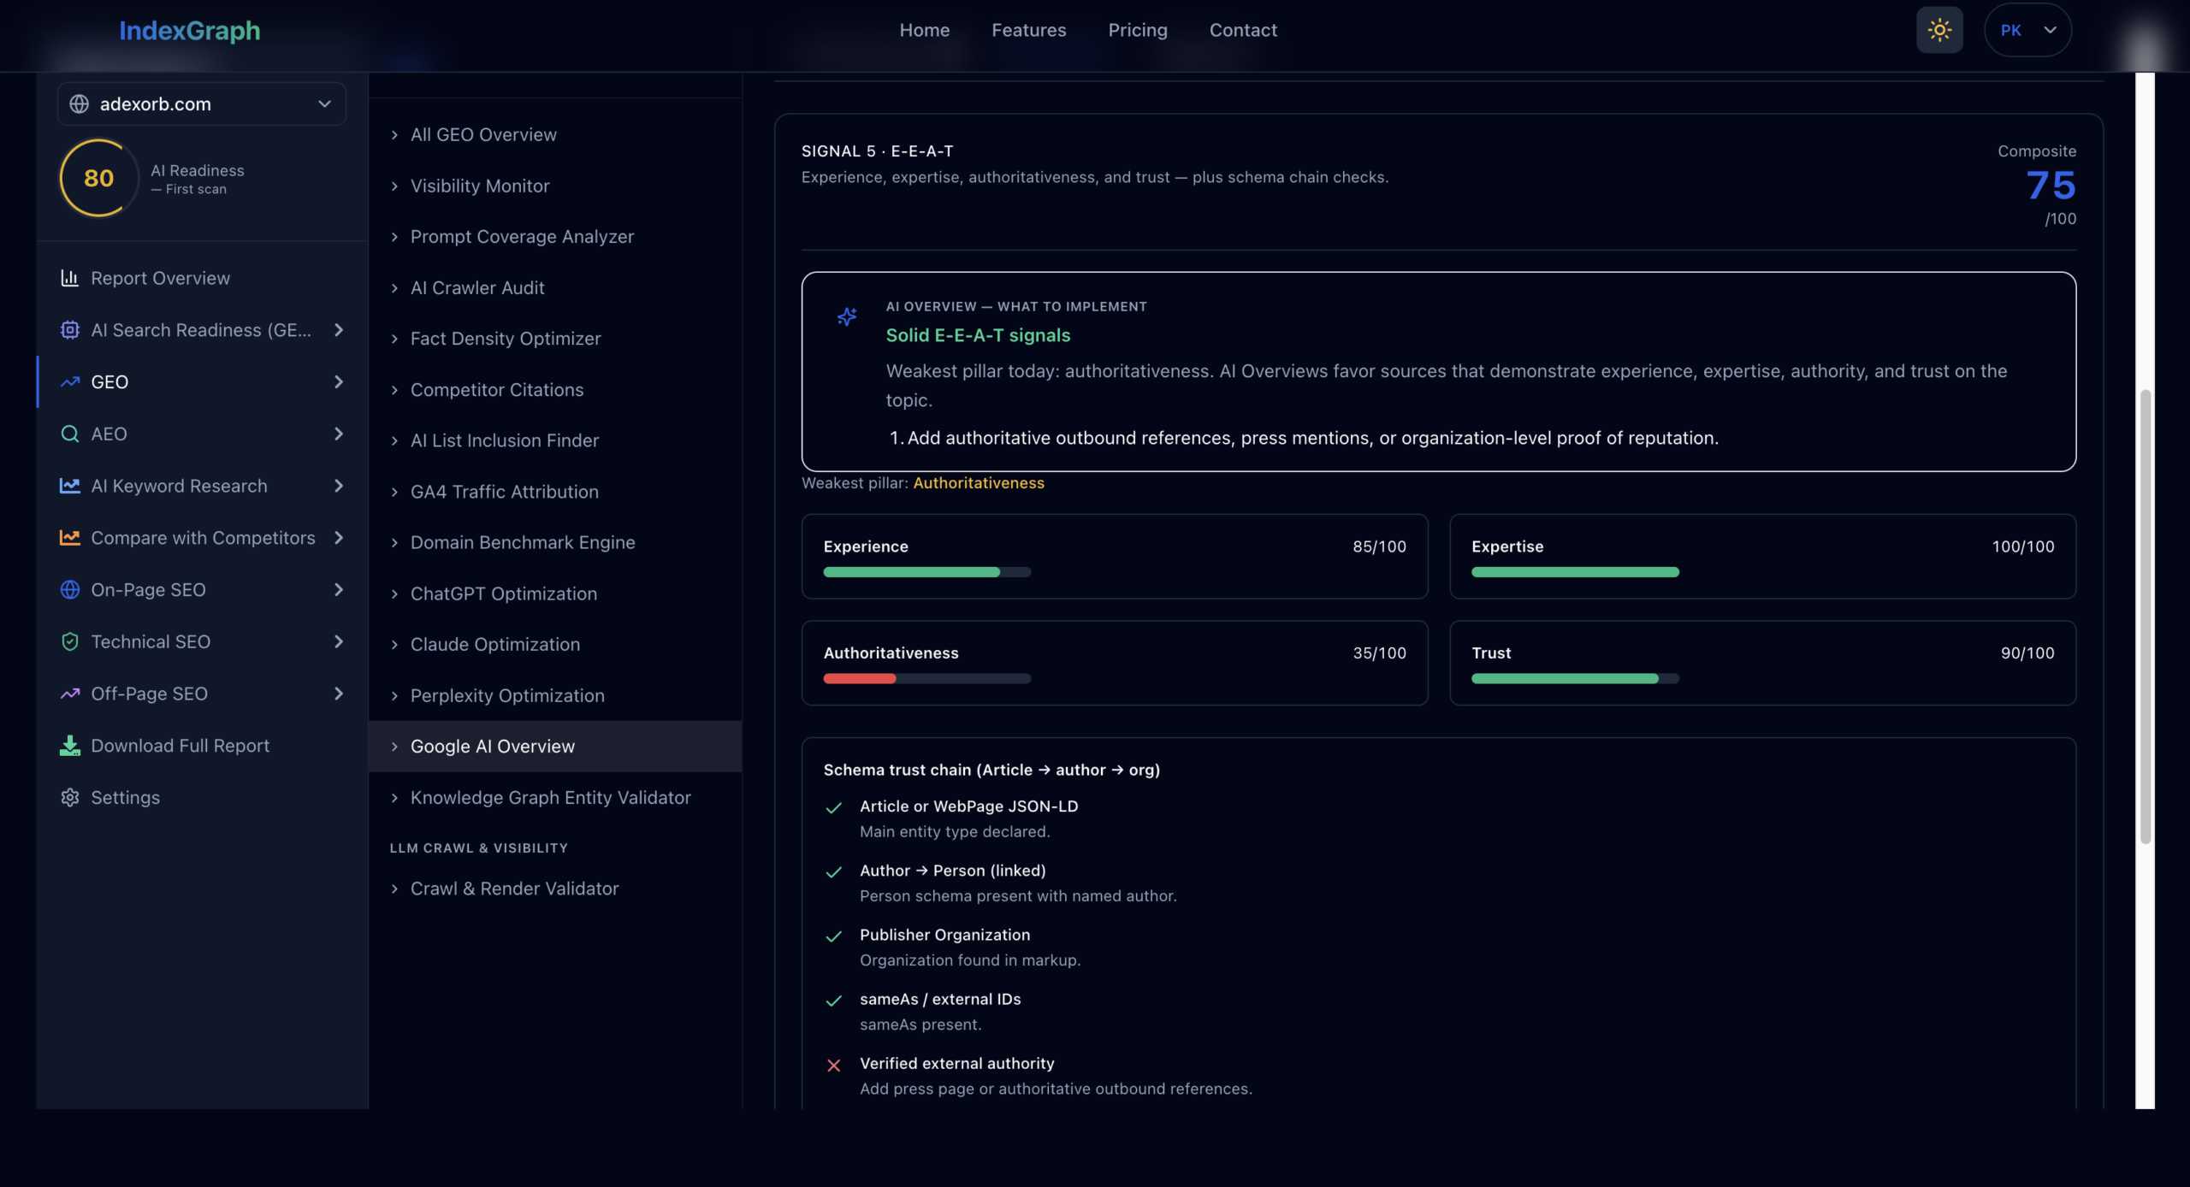Click the AI Search Readiness chip icon
2190x1187 pixels.
click(x=69, y=330)
